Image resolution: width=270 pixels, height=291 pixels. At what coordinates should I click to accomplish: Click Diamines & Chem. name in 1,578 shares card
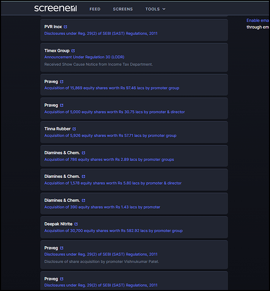[x=62, y=176]
